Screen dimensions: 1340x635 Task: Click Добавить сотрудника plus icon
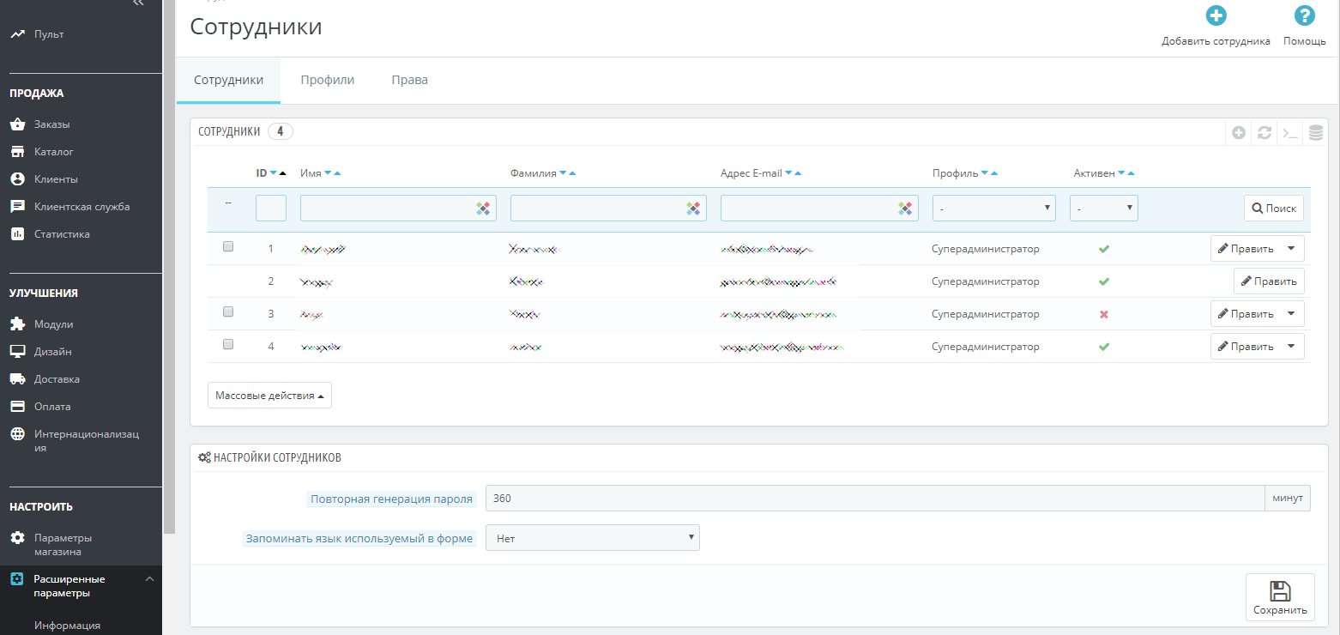[1216, 16]
